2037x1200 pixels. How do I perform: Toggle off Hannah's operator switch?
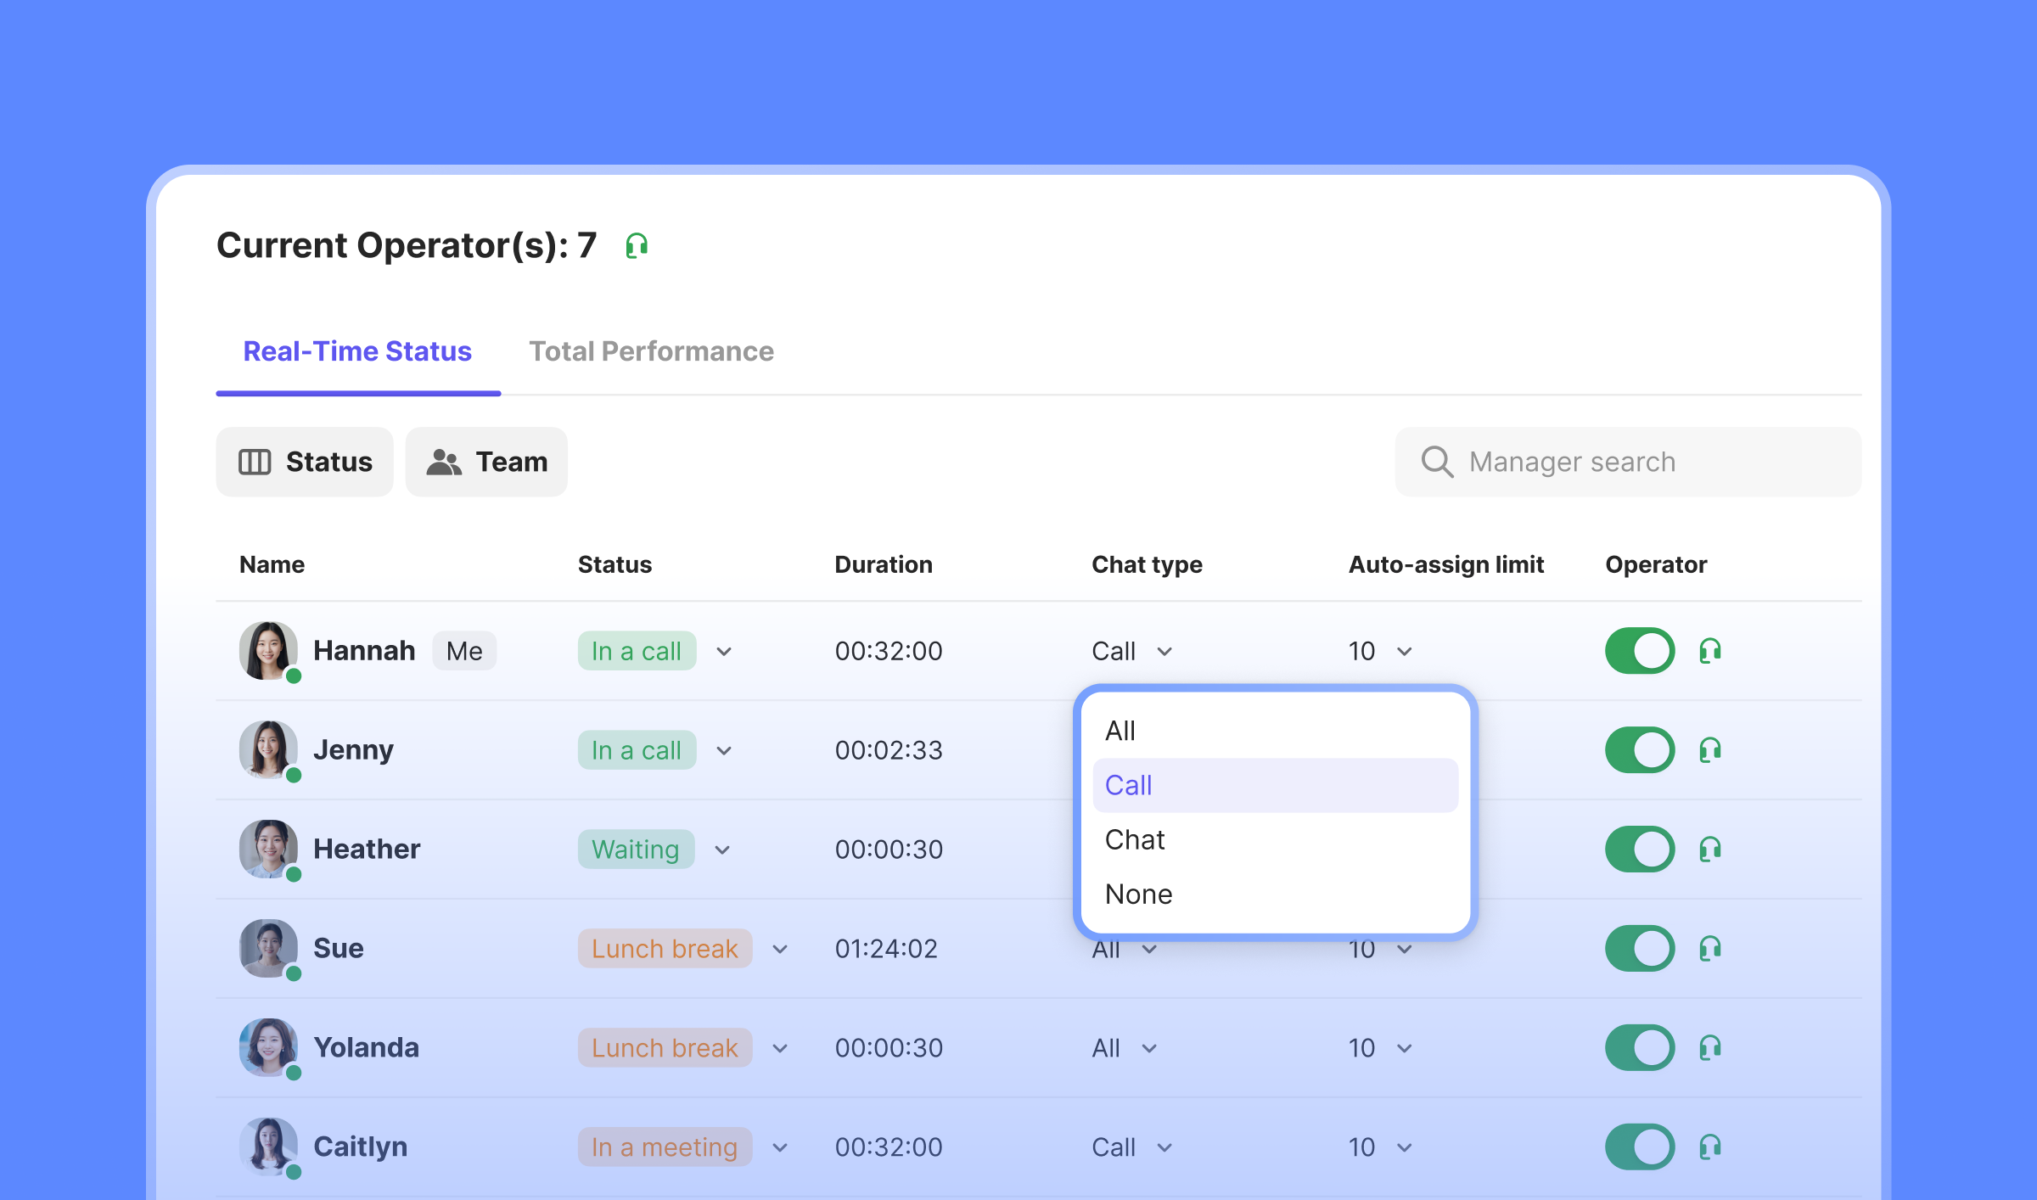[1639, 651]
